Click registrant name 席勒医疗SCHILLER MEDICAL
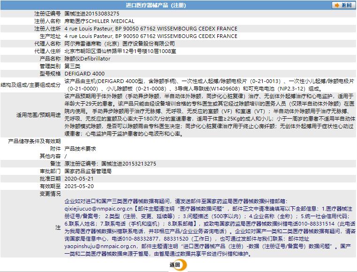The image size is (357, 272). 99,21
